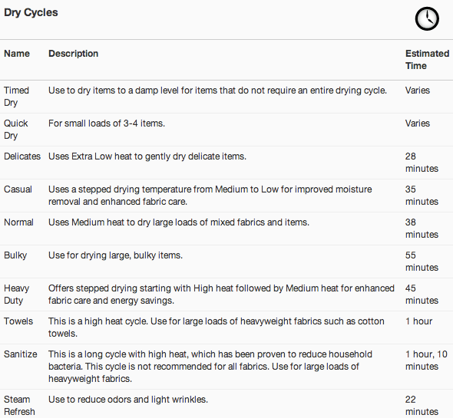Click the 55 minutes time for Bulky
The width and height of the screenshot is (453, 418).
point(422,262)
